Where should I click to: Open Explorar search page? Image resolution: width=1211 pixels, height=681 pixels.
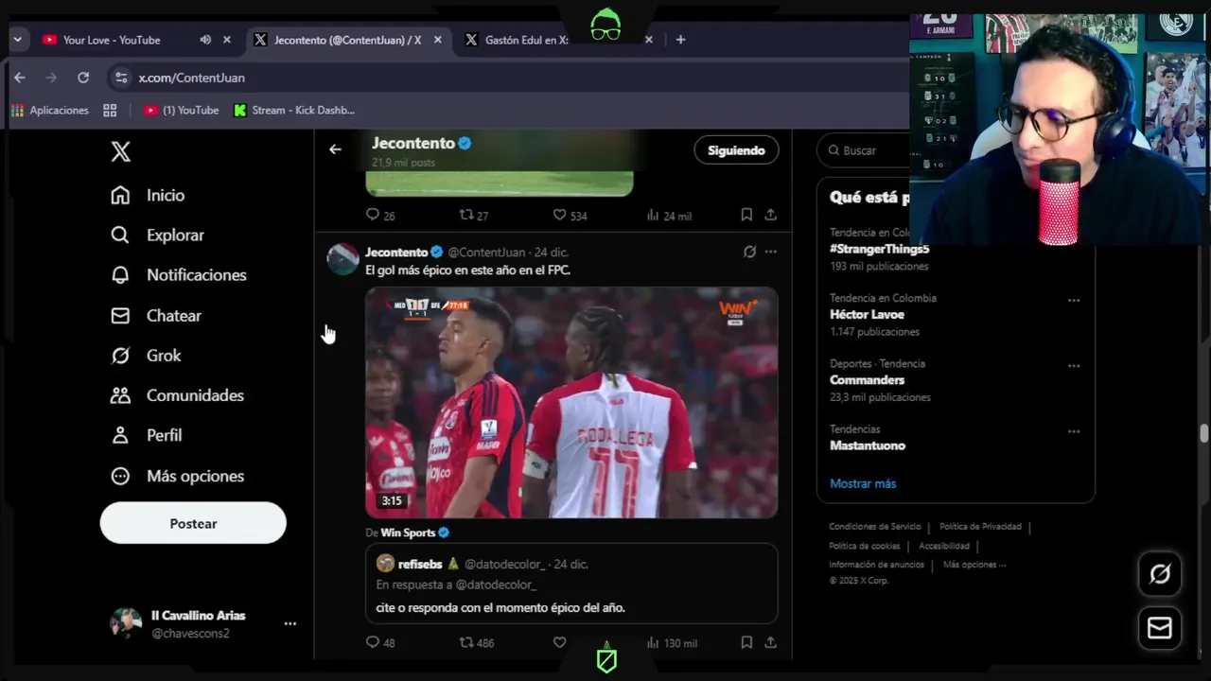tap(157, 235)
